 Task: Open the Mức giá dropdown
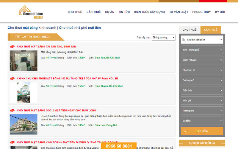coord(202,100)
